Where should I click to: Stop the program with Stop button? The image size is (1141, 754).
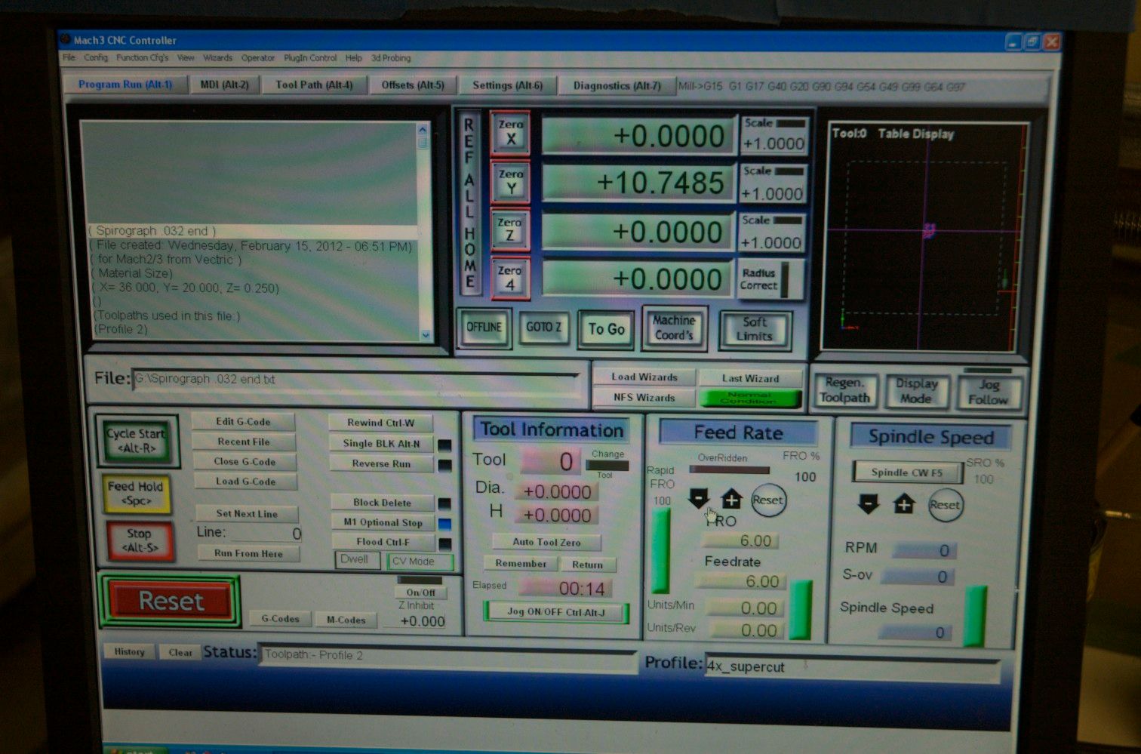pos(139,540)
